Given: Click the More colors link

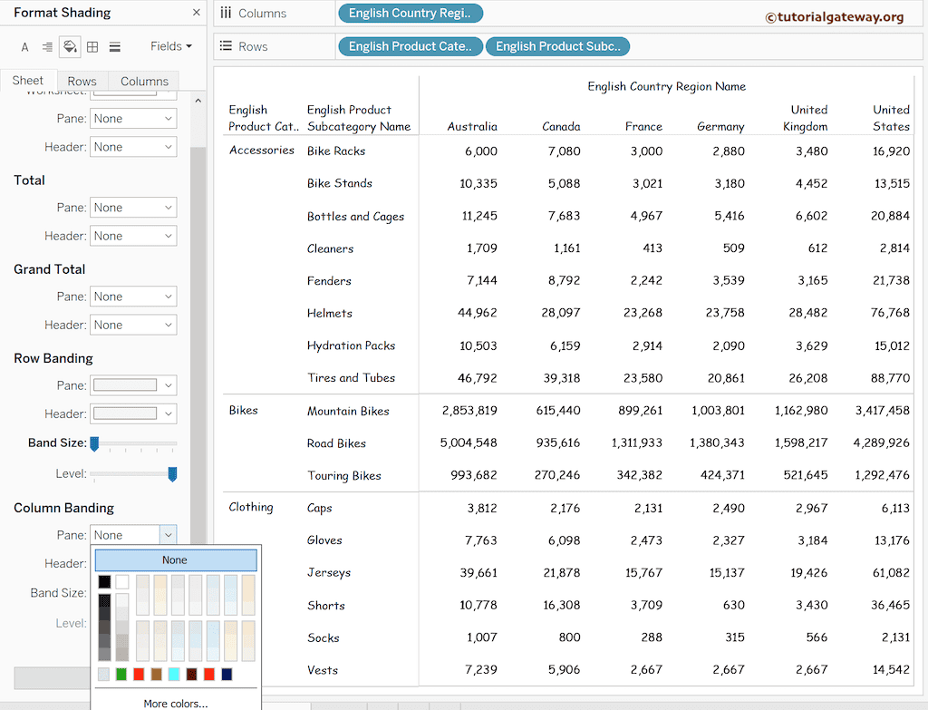Looking at the screenshot, I should (x=175, y=701).
